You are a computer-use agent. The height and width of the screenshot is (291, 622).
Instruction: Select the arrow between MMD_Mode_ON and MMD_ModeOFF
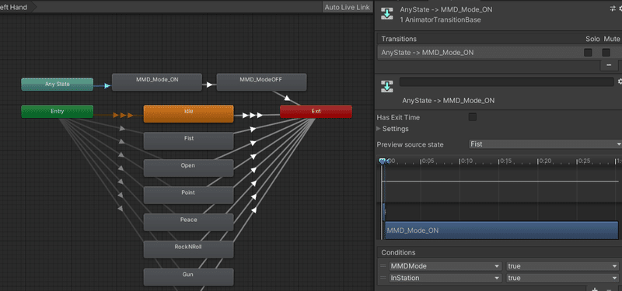tap(209, 85)
